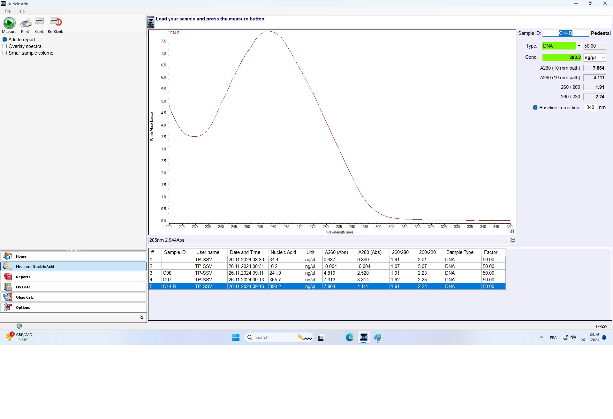Image resolution: width=613 pixels, height=419 pixels.
Task: Open the ng/µl concentration unit dropdown
Action: coord(603,58)
